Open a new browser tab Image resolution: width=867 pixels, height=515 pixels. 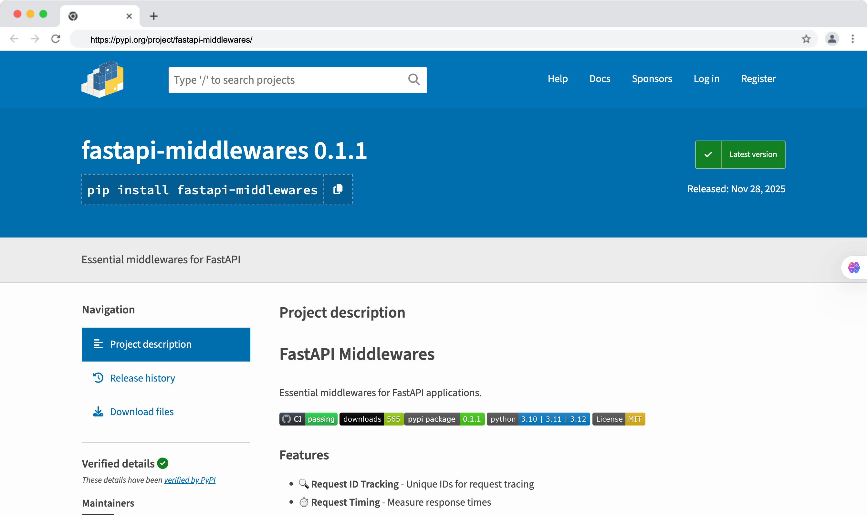[x=154, y=16]
